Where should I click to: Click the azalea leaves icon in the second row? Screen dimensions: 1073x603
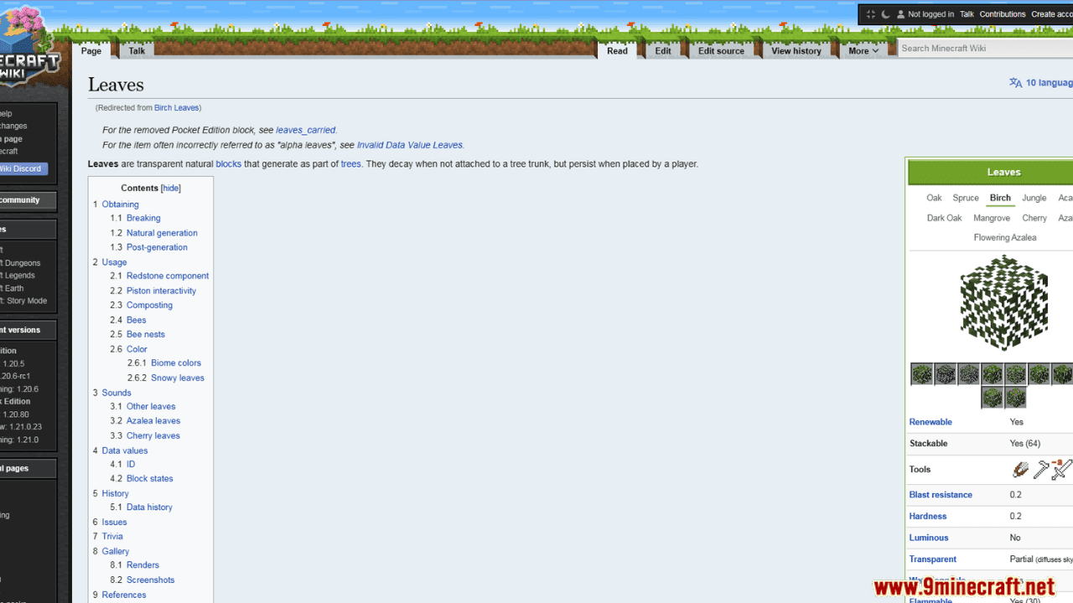(993, 397)
